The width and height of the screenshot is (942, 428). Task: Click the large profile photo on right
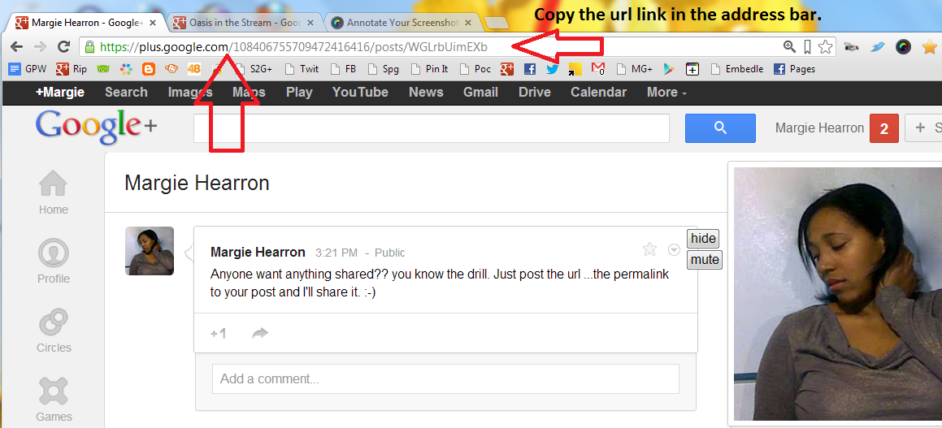click(x=838, y=293)
